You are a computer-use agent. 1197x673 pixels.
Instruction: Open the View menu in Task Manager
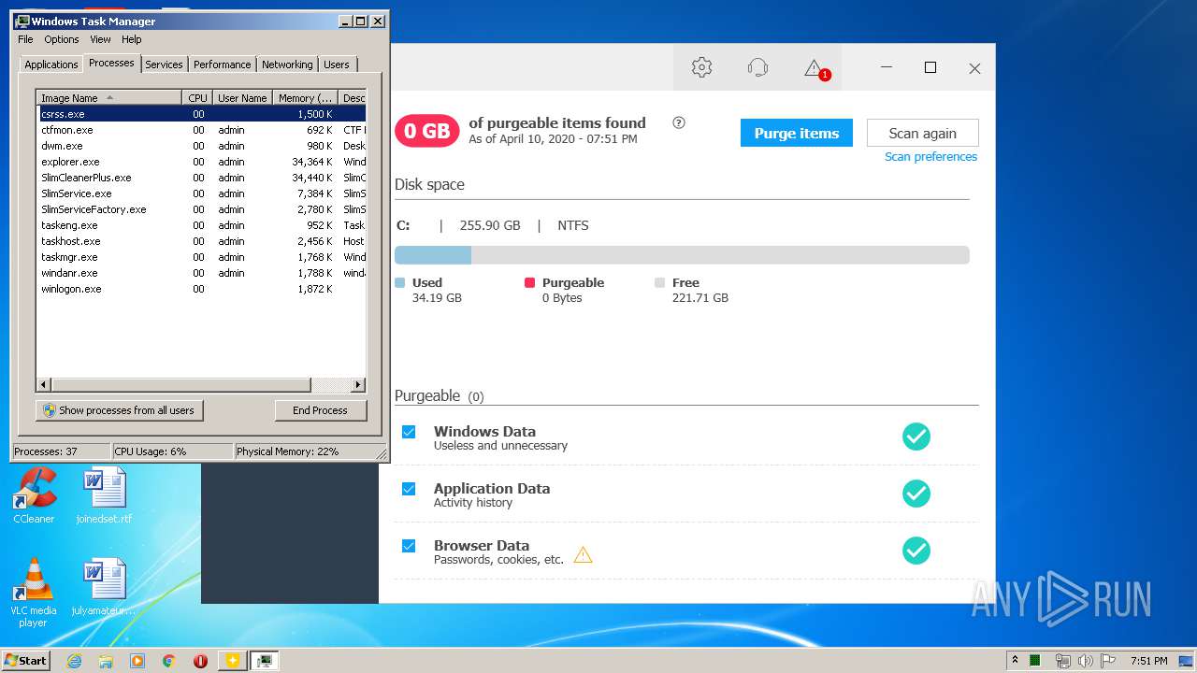[x=100, y=39]
